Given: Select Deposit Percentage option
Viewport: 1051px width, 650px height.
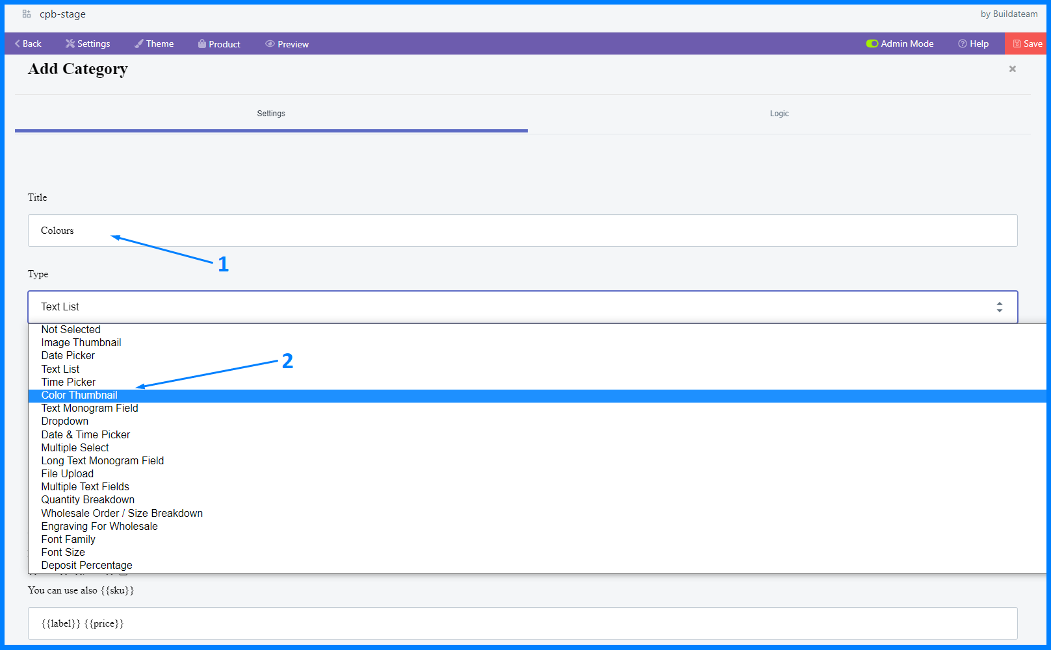Looking at the screenshot, I should [537, 566].
